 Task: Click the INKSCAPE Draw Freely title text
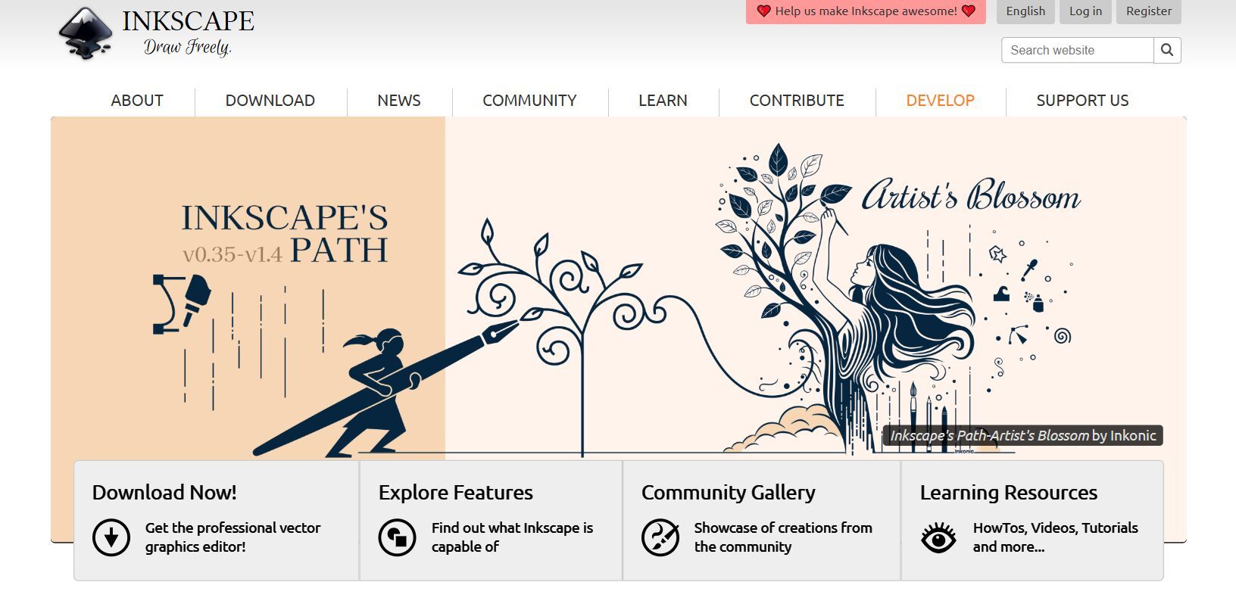click(189, 33)
